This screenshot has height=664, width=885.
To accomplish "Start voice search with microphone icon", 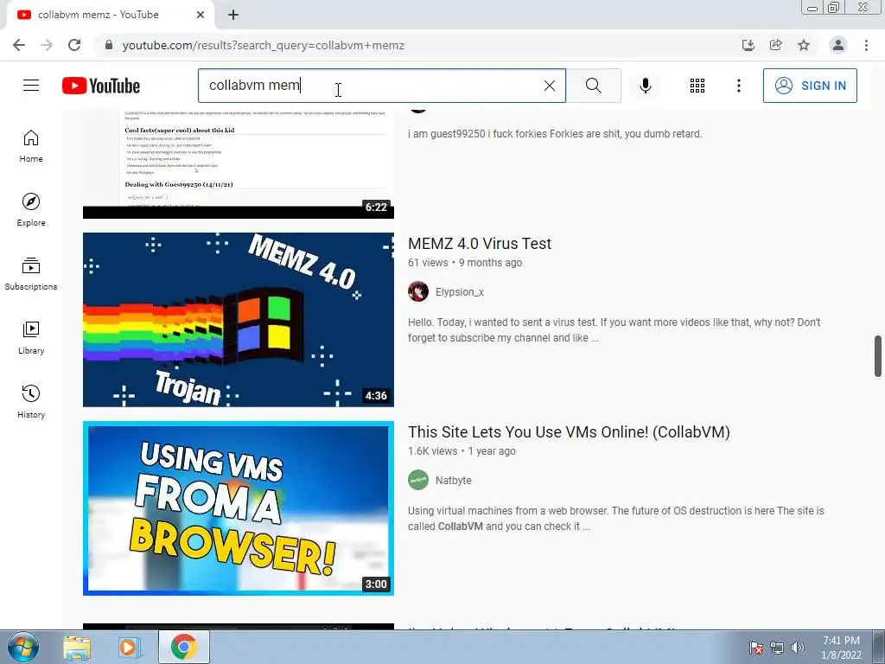I will [x=645, y=86].
